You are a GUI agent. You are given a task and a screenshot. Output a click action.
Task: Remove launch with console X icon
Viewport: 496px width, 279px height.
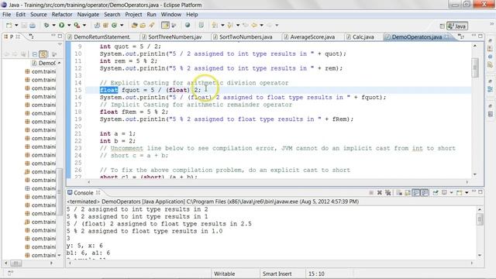(x=380, y=193)
